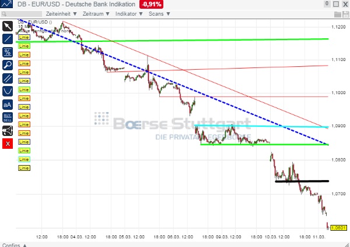Maximize the chart window
The image size is (350, 247).
tap(336, 4)
